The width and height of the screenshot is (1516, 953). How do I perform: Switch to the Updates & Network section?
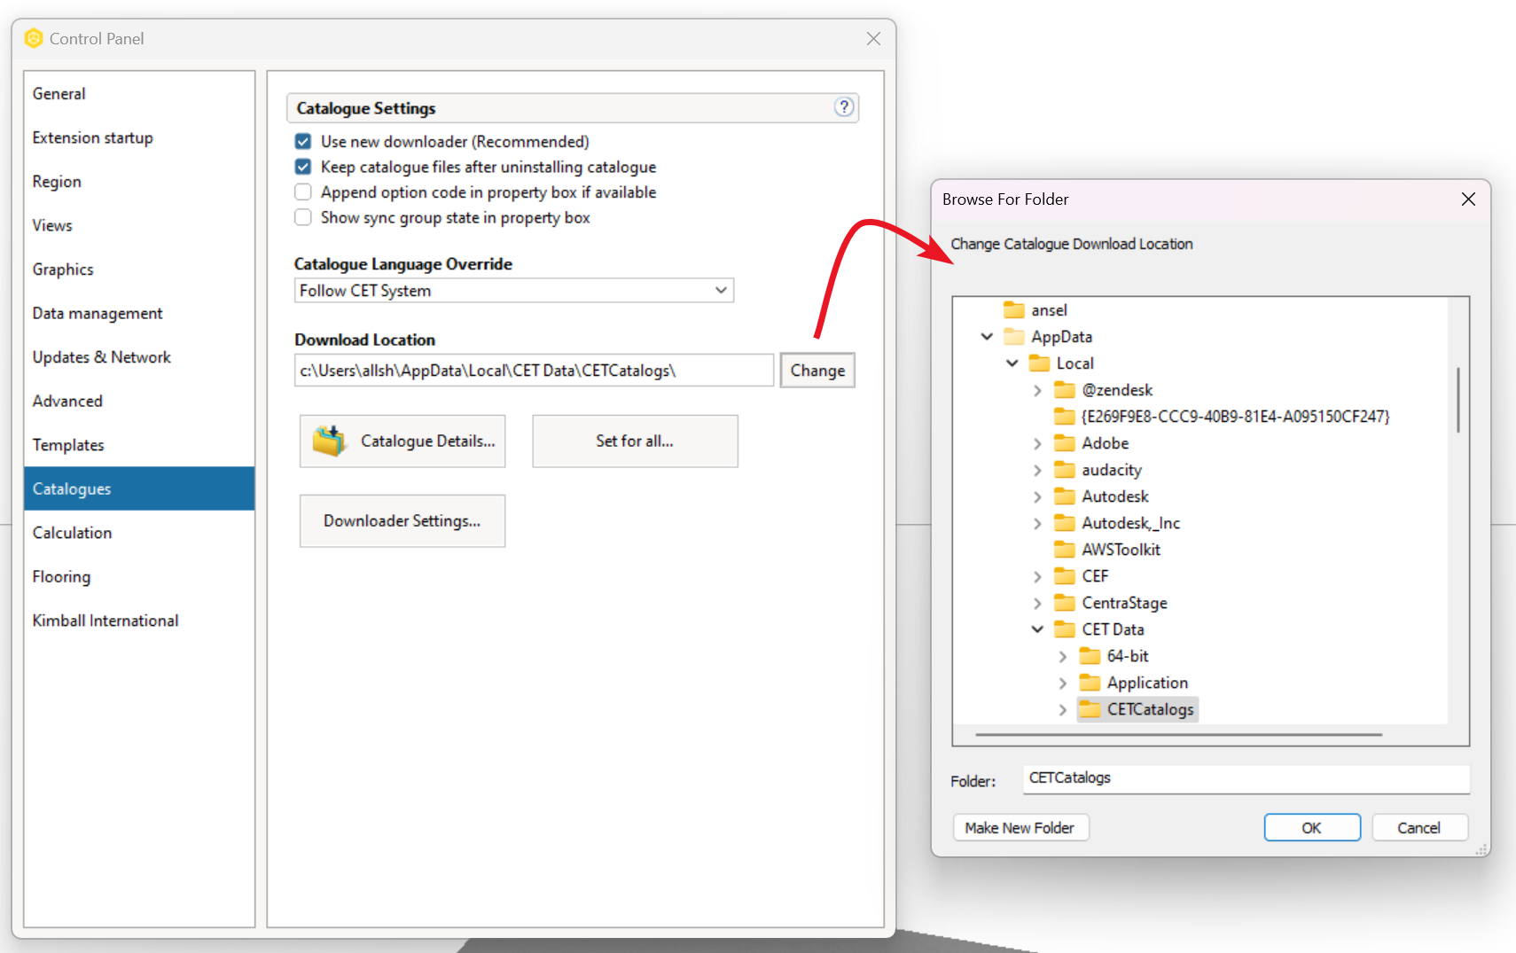[101, 357]
